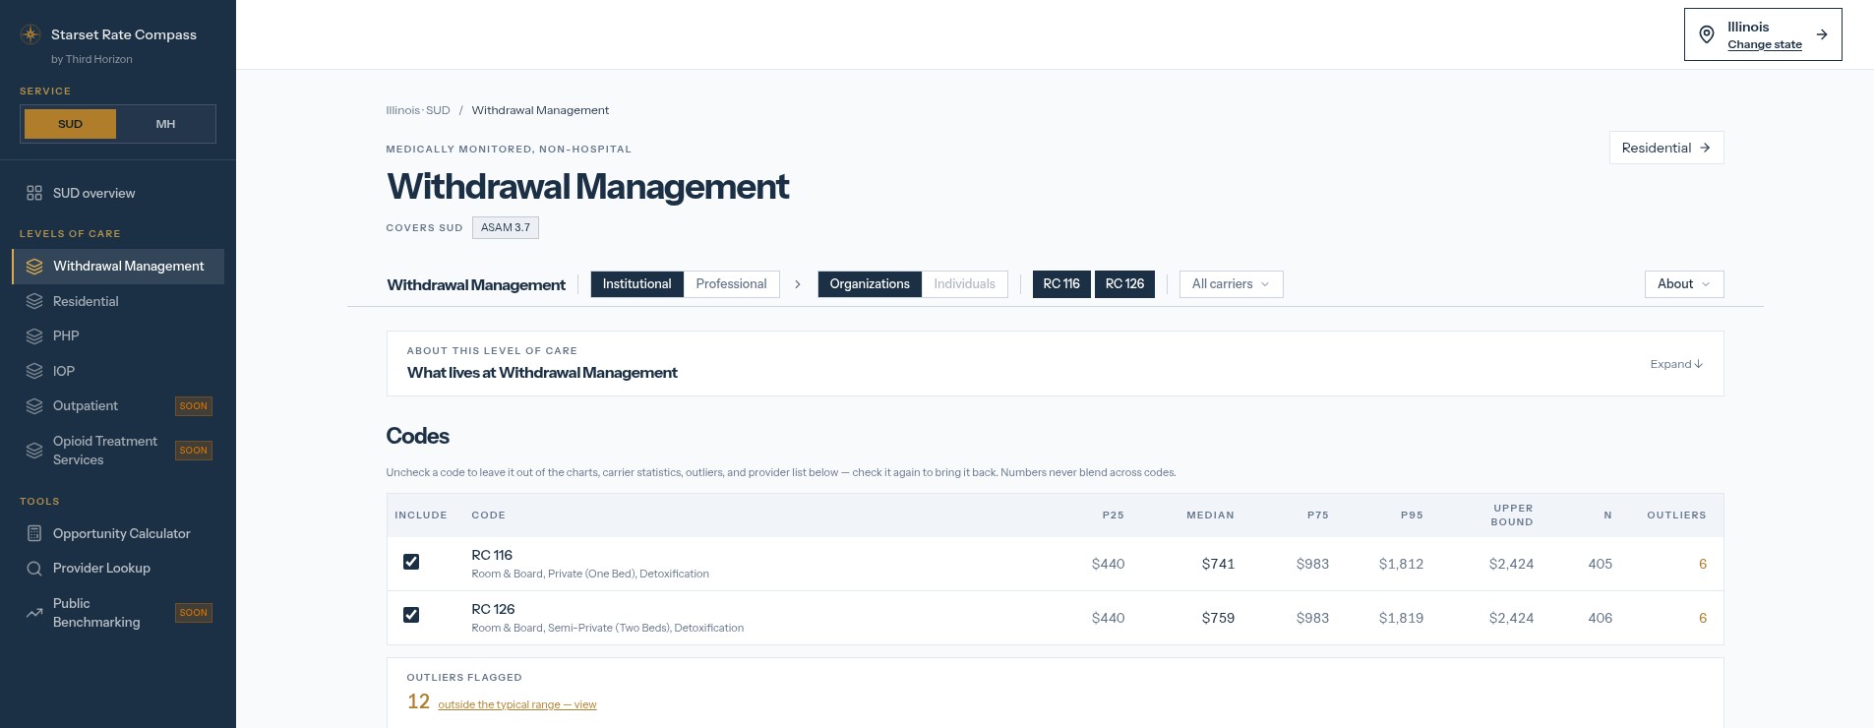
Task: Uncheck the RC 126 include checkbox
Action: pyautogui.click(x=411, y=615)
